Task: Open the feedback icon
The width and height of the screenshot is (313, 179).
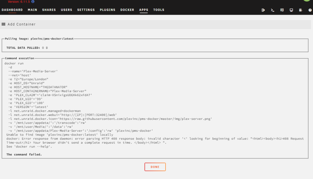Action: pos(282,10)
